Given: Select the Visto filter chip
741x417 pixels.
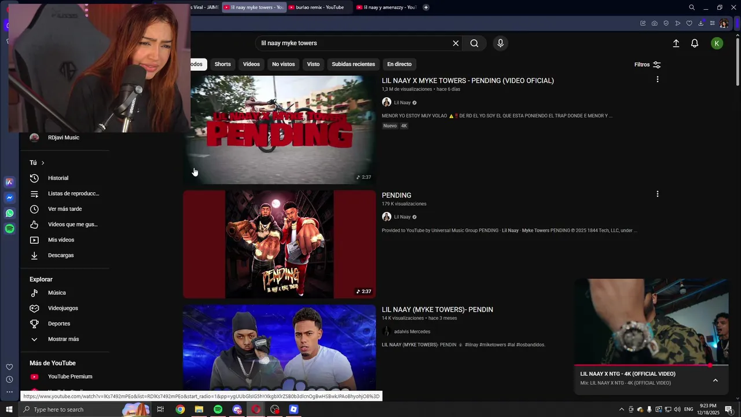Looking at the screenshot, I should (x=313, y=64).
